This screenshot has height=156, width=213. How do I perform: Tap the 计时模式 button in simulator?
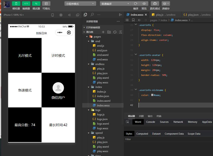click(x=58, y=56)
